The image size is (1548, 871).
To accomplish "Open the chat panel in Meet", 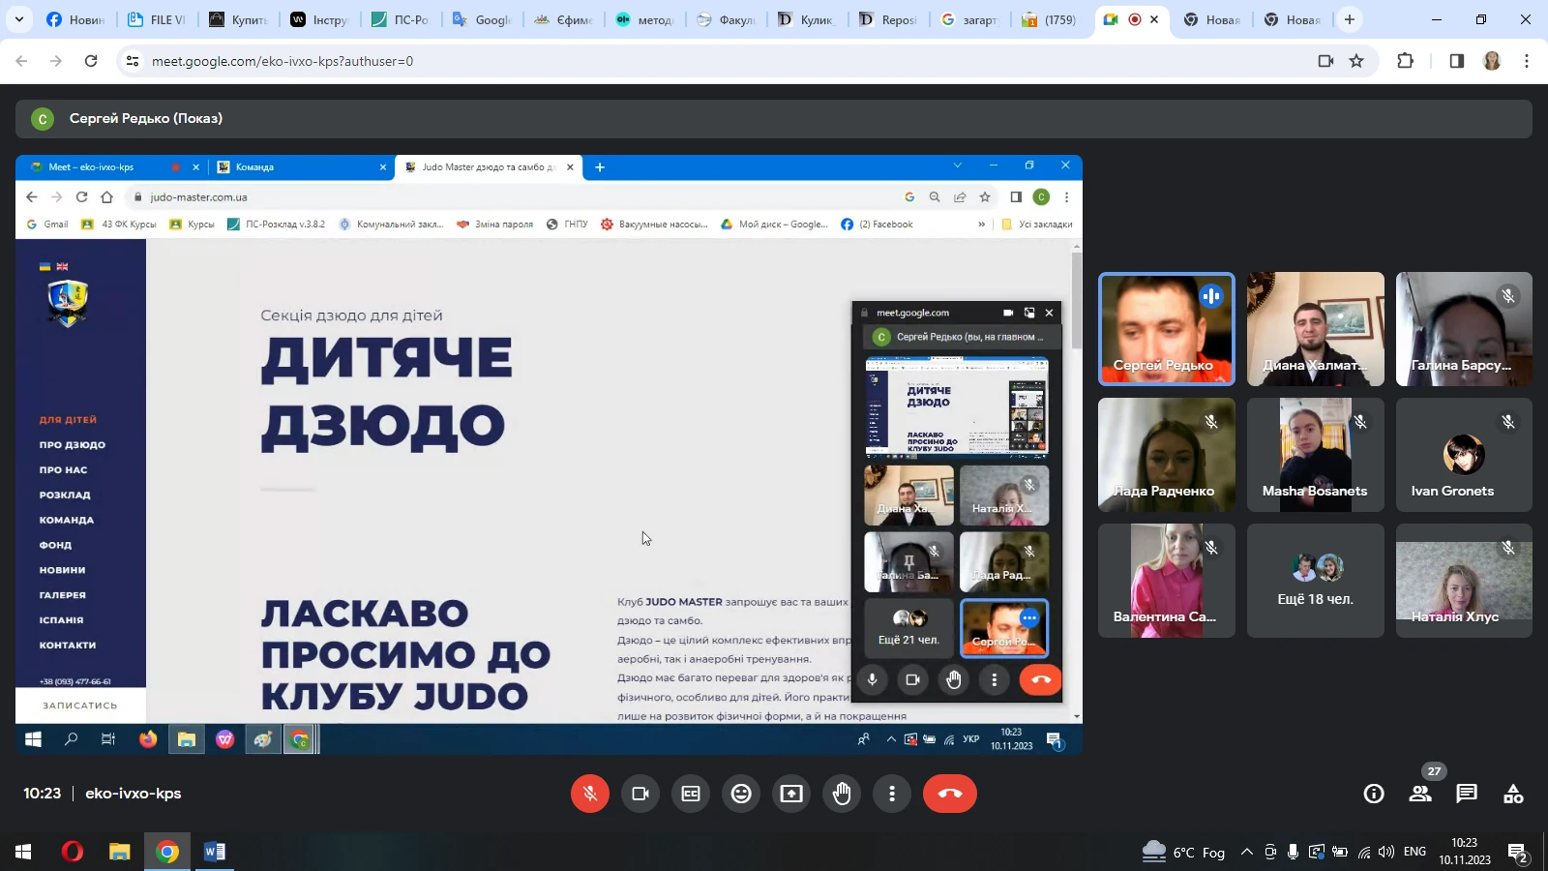I will [1467, 794].
